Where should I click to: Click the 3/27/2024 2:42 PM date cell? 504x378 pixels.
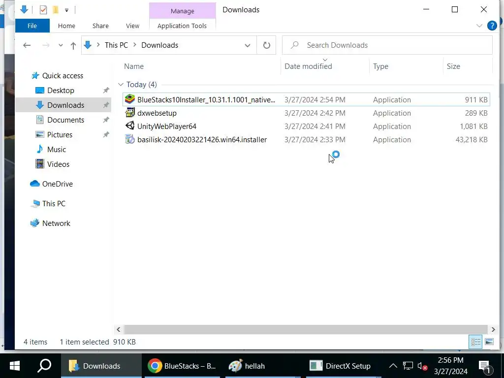click(315, 113)
